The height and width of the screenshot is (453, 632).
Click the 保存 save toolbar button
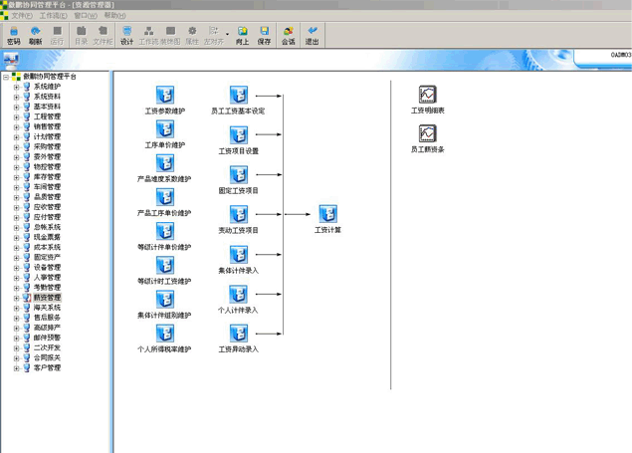(x=264, y=37)
